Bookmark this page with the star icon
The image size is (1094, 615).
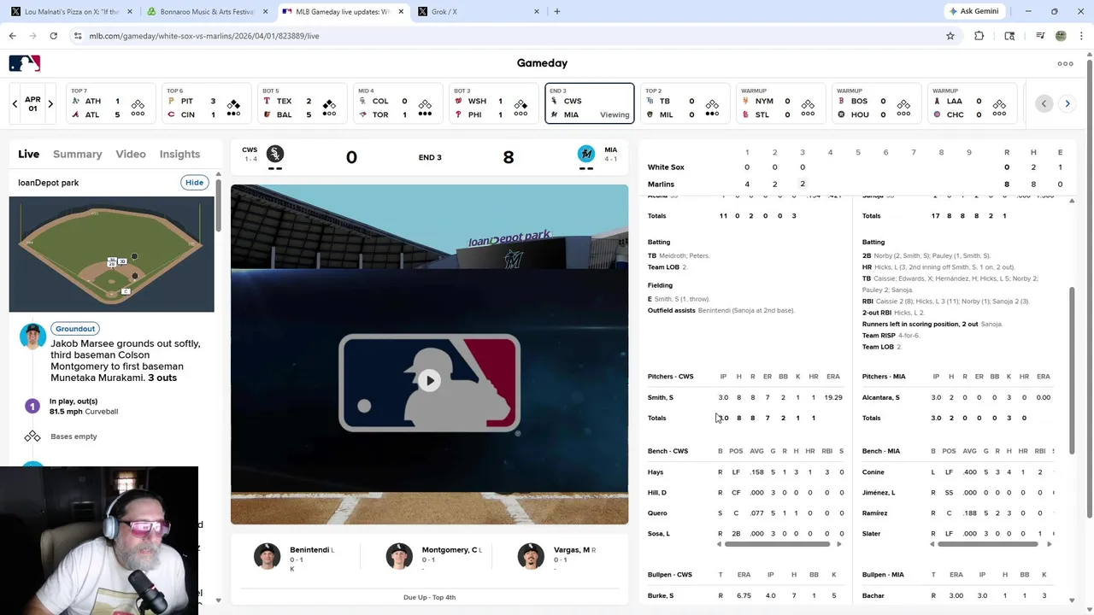tap(950, 36)
